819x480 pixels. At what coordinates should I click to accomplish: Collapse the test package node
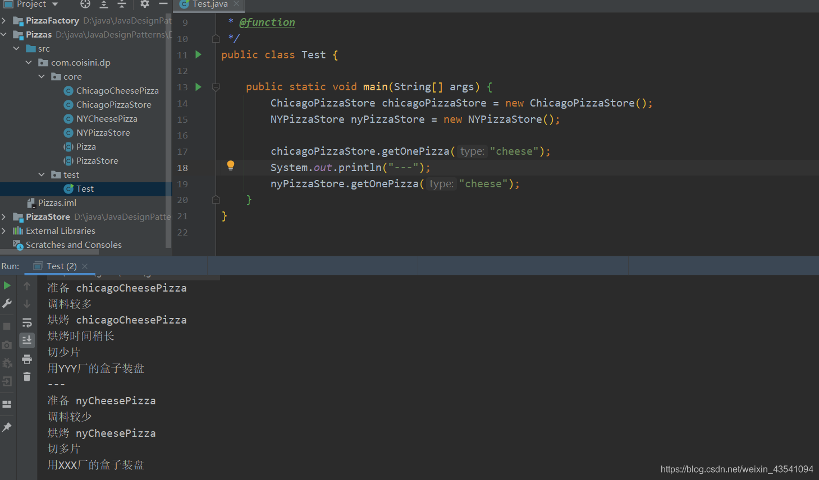click(x=42, y=175)
